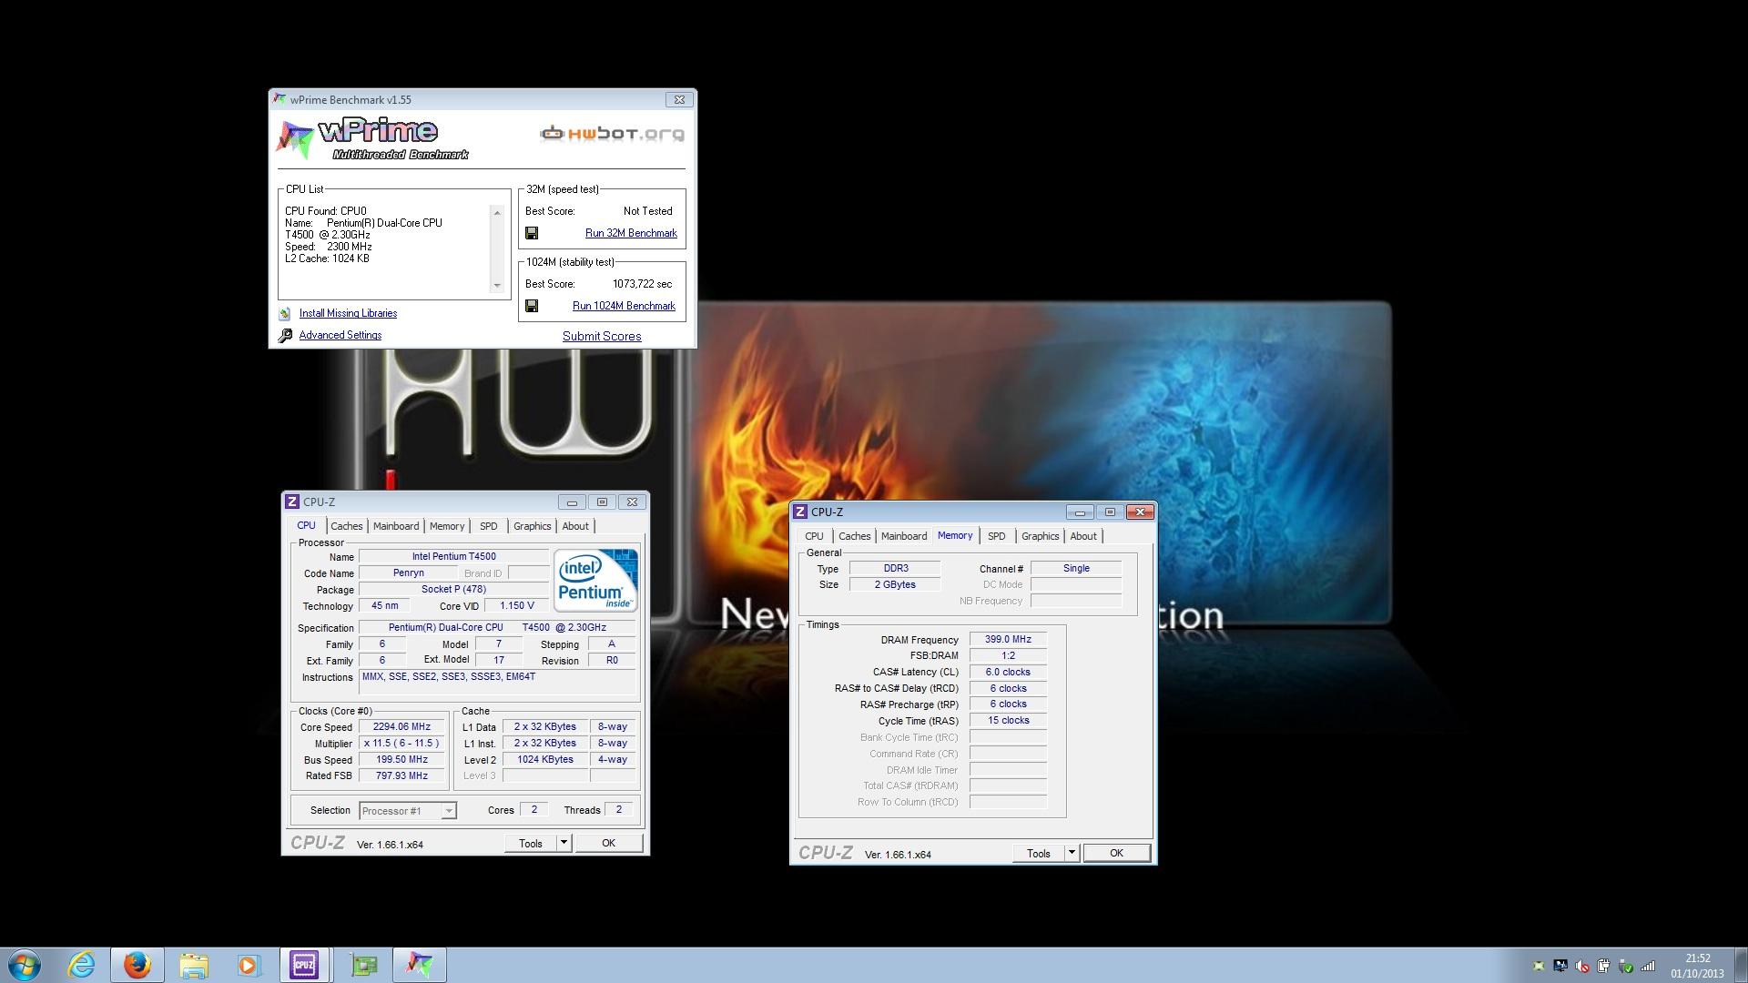Click the green X tray icon
Viewport: 1748px width, 983px height.
(x=1539, y=966)
